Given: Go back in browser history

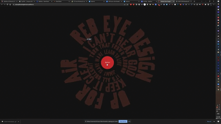Looking at the screenshot, I should click(x=2, y=4).
